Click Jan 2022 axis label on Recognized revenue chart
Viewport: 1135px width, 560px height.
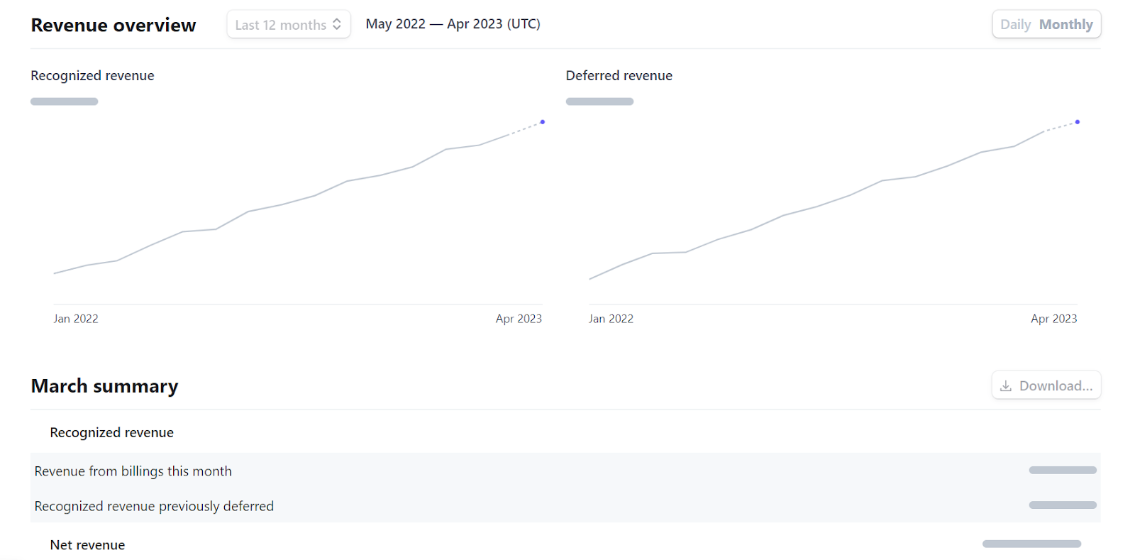pos(76,319)
